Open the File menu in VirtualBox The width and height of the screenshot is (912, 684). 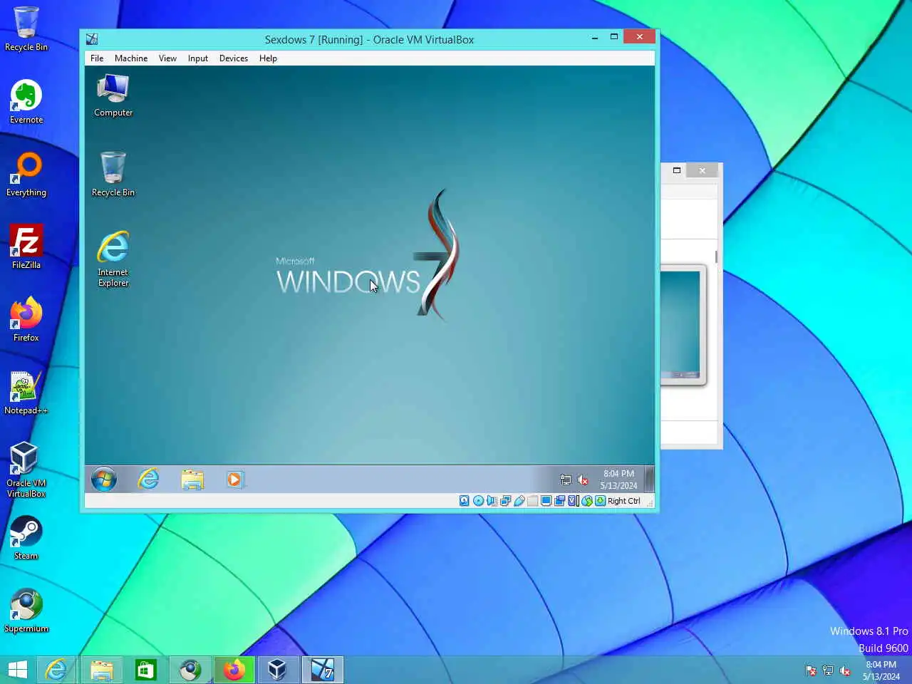[x=97, y=58]
